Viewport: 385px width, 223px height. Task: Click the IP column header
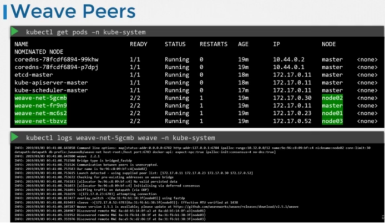276,44
